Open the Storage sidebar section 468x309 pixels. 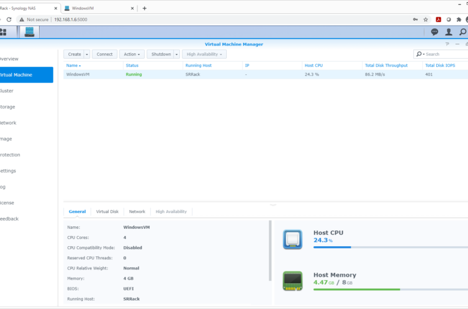pyautogui.click(x=26, y=107)
